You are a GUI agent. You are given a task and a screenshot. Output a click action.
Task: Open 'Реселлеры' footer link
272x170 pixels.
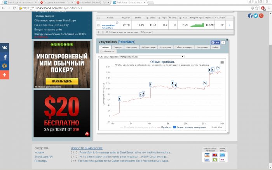coord(41,161)
